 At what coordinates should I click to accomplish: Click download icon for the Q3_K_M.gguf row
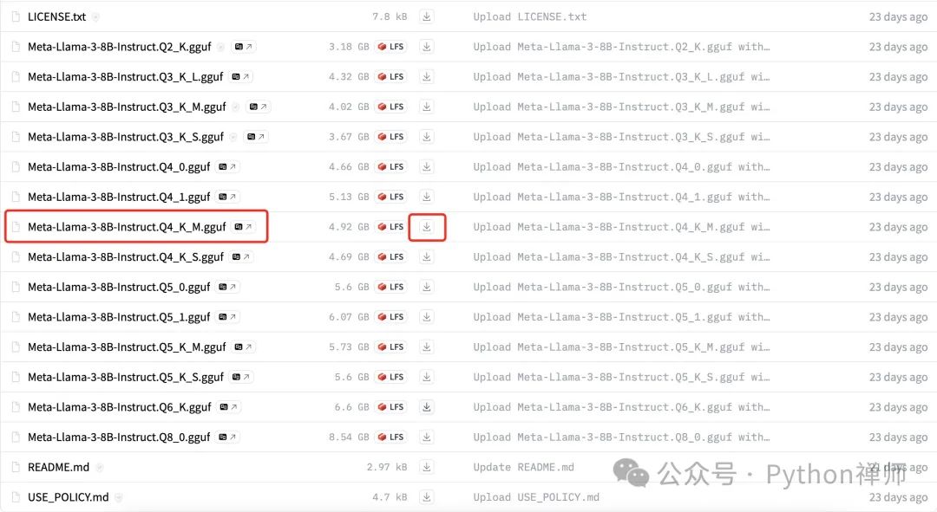point(427,107)
